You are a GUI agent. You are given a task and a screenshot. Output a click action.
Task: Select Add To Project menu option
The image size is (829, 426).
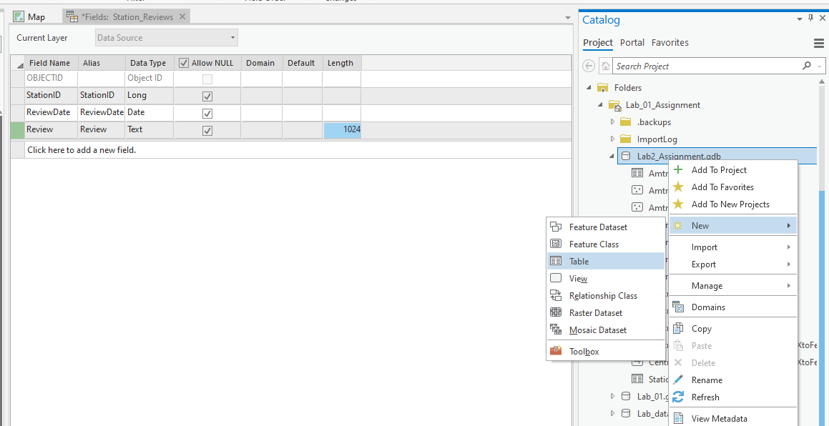pos(718,170)
